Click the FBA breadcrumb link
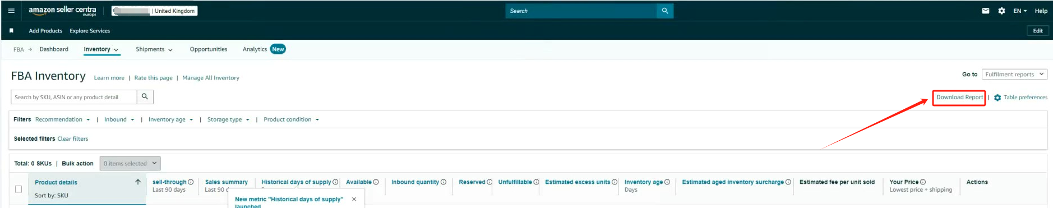The height and width of the screenshot is (208, 1053). coord(19,49)
